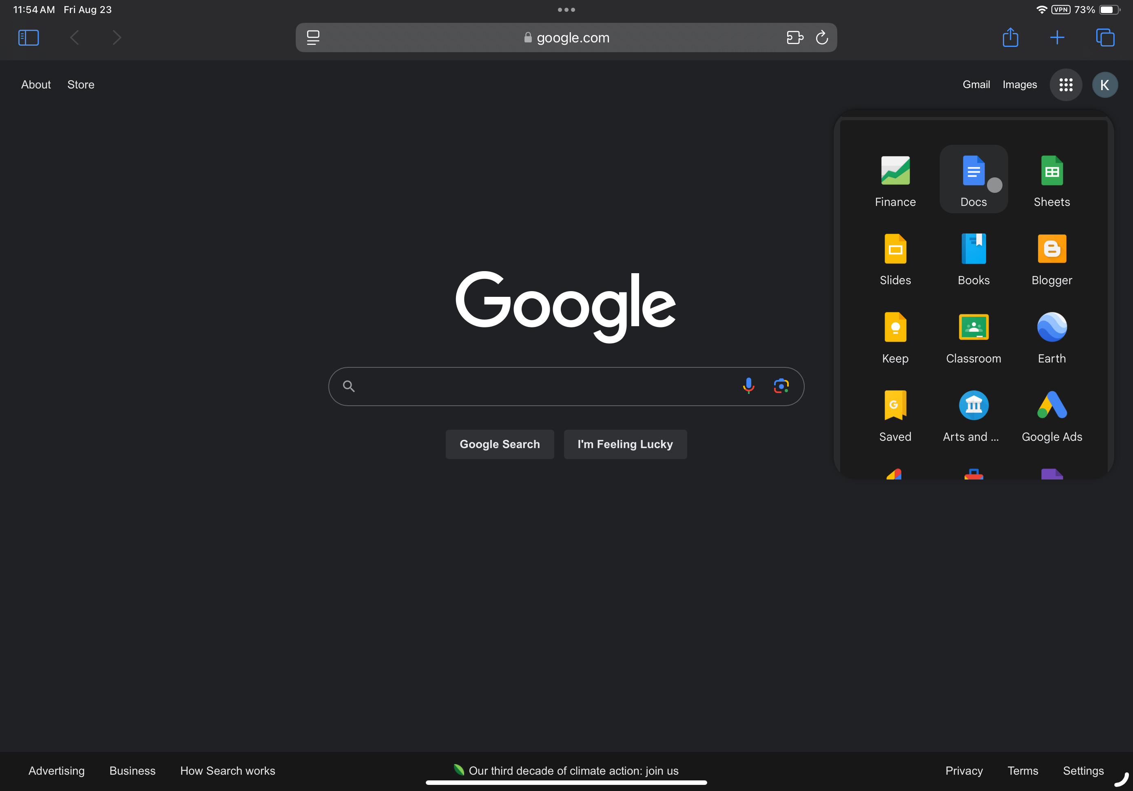Start voice search with microphone icon
1133x791 pixels.
(748, 386)
